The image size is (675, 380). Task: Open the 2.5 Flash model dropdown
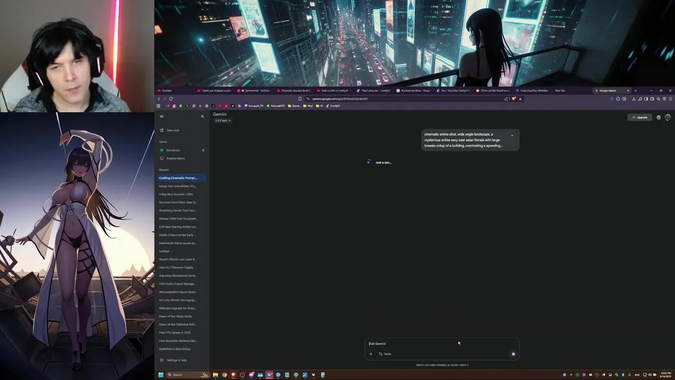pos(223,121)
